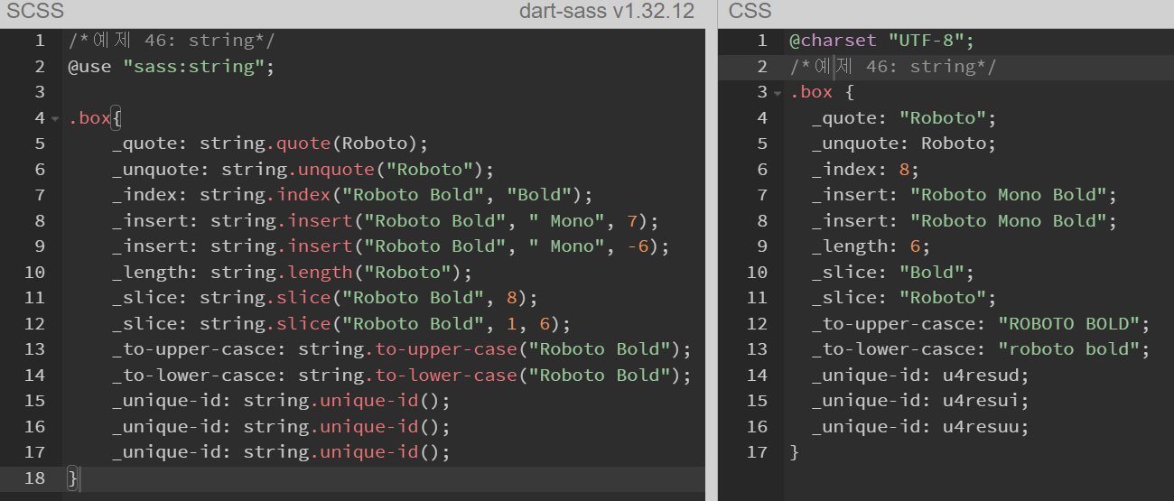Click the string.index line in SCSS
The height and width of the screenshot is (501, 1174).
352,195
